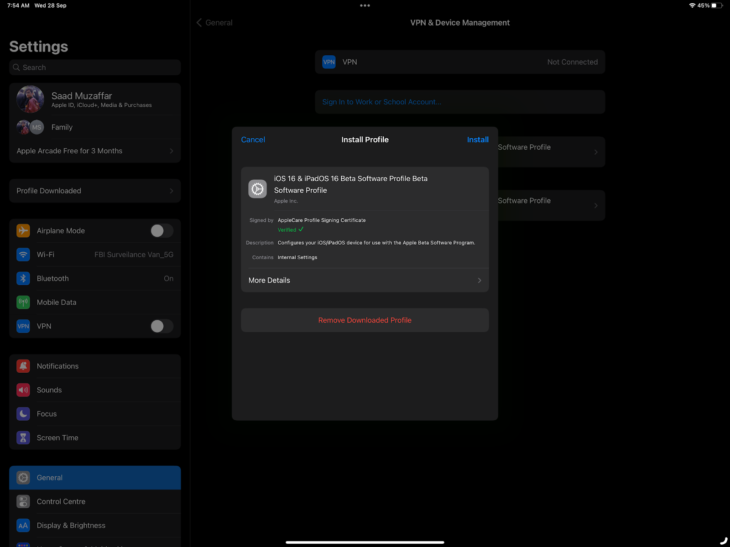Tap the time 7:54 AM in status bar
730x547 pixels.
(x=18, y=5)
